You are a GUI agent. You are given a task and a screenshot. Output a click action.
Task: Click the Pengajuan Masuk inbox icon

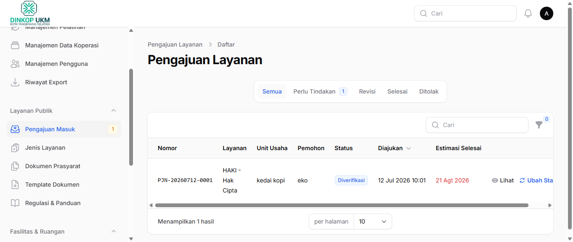15,129
